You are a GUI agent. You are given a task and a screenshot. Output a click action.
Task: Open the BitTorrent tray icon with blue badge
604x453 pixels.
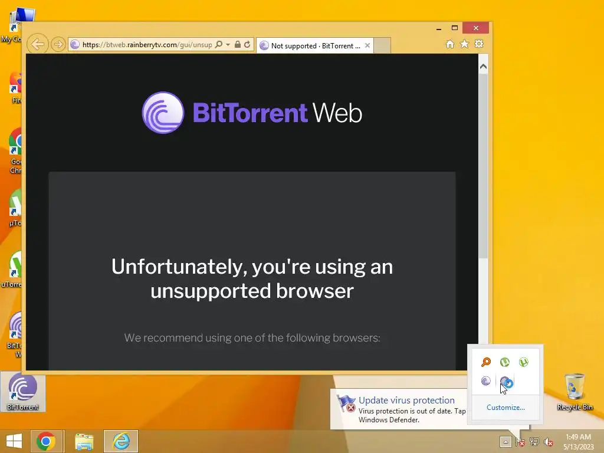507,382
